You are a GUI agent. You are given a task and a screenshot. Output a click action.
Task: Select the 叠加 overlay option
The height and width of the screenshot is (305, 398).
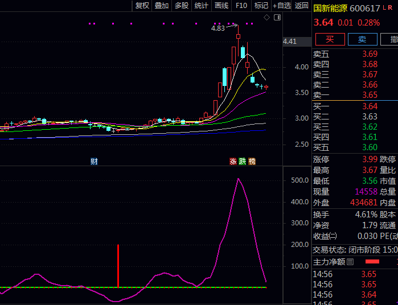[162, 6]
